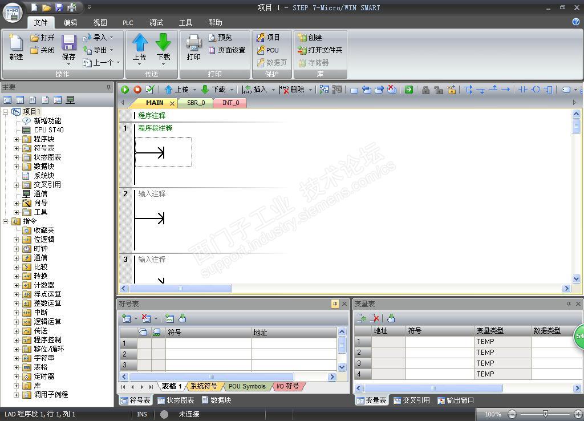Click the ribbon Upload (上传) blue arrow
584x421 pixels.
140,42
